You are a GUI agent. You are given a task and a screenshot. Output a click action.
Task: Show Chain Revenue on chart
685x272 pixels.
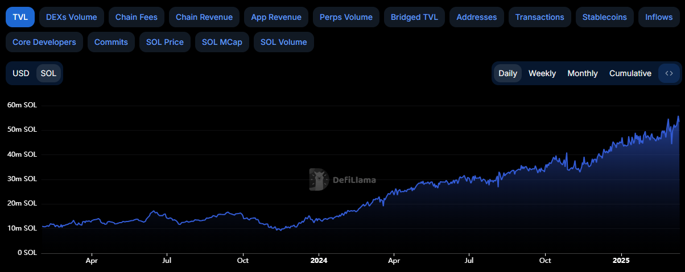[x=204, y=17]
